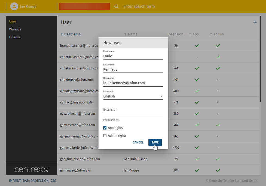Click App checkmark in genevre.berie row
266x186 pixels.
tap(197, 148)
